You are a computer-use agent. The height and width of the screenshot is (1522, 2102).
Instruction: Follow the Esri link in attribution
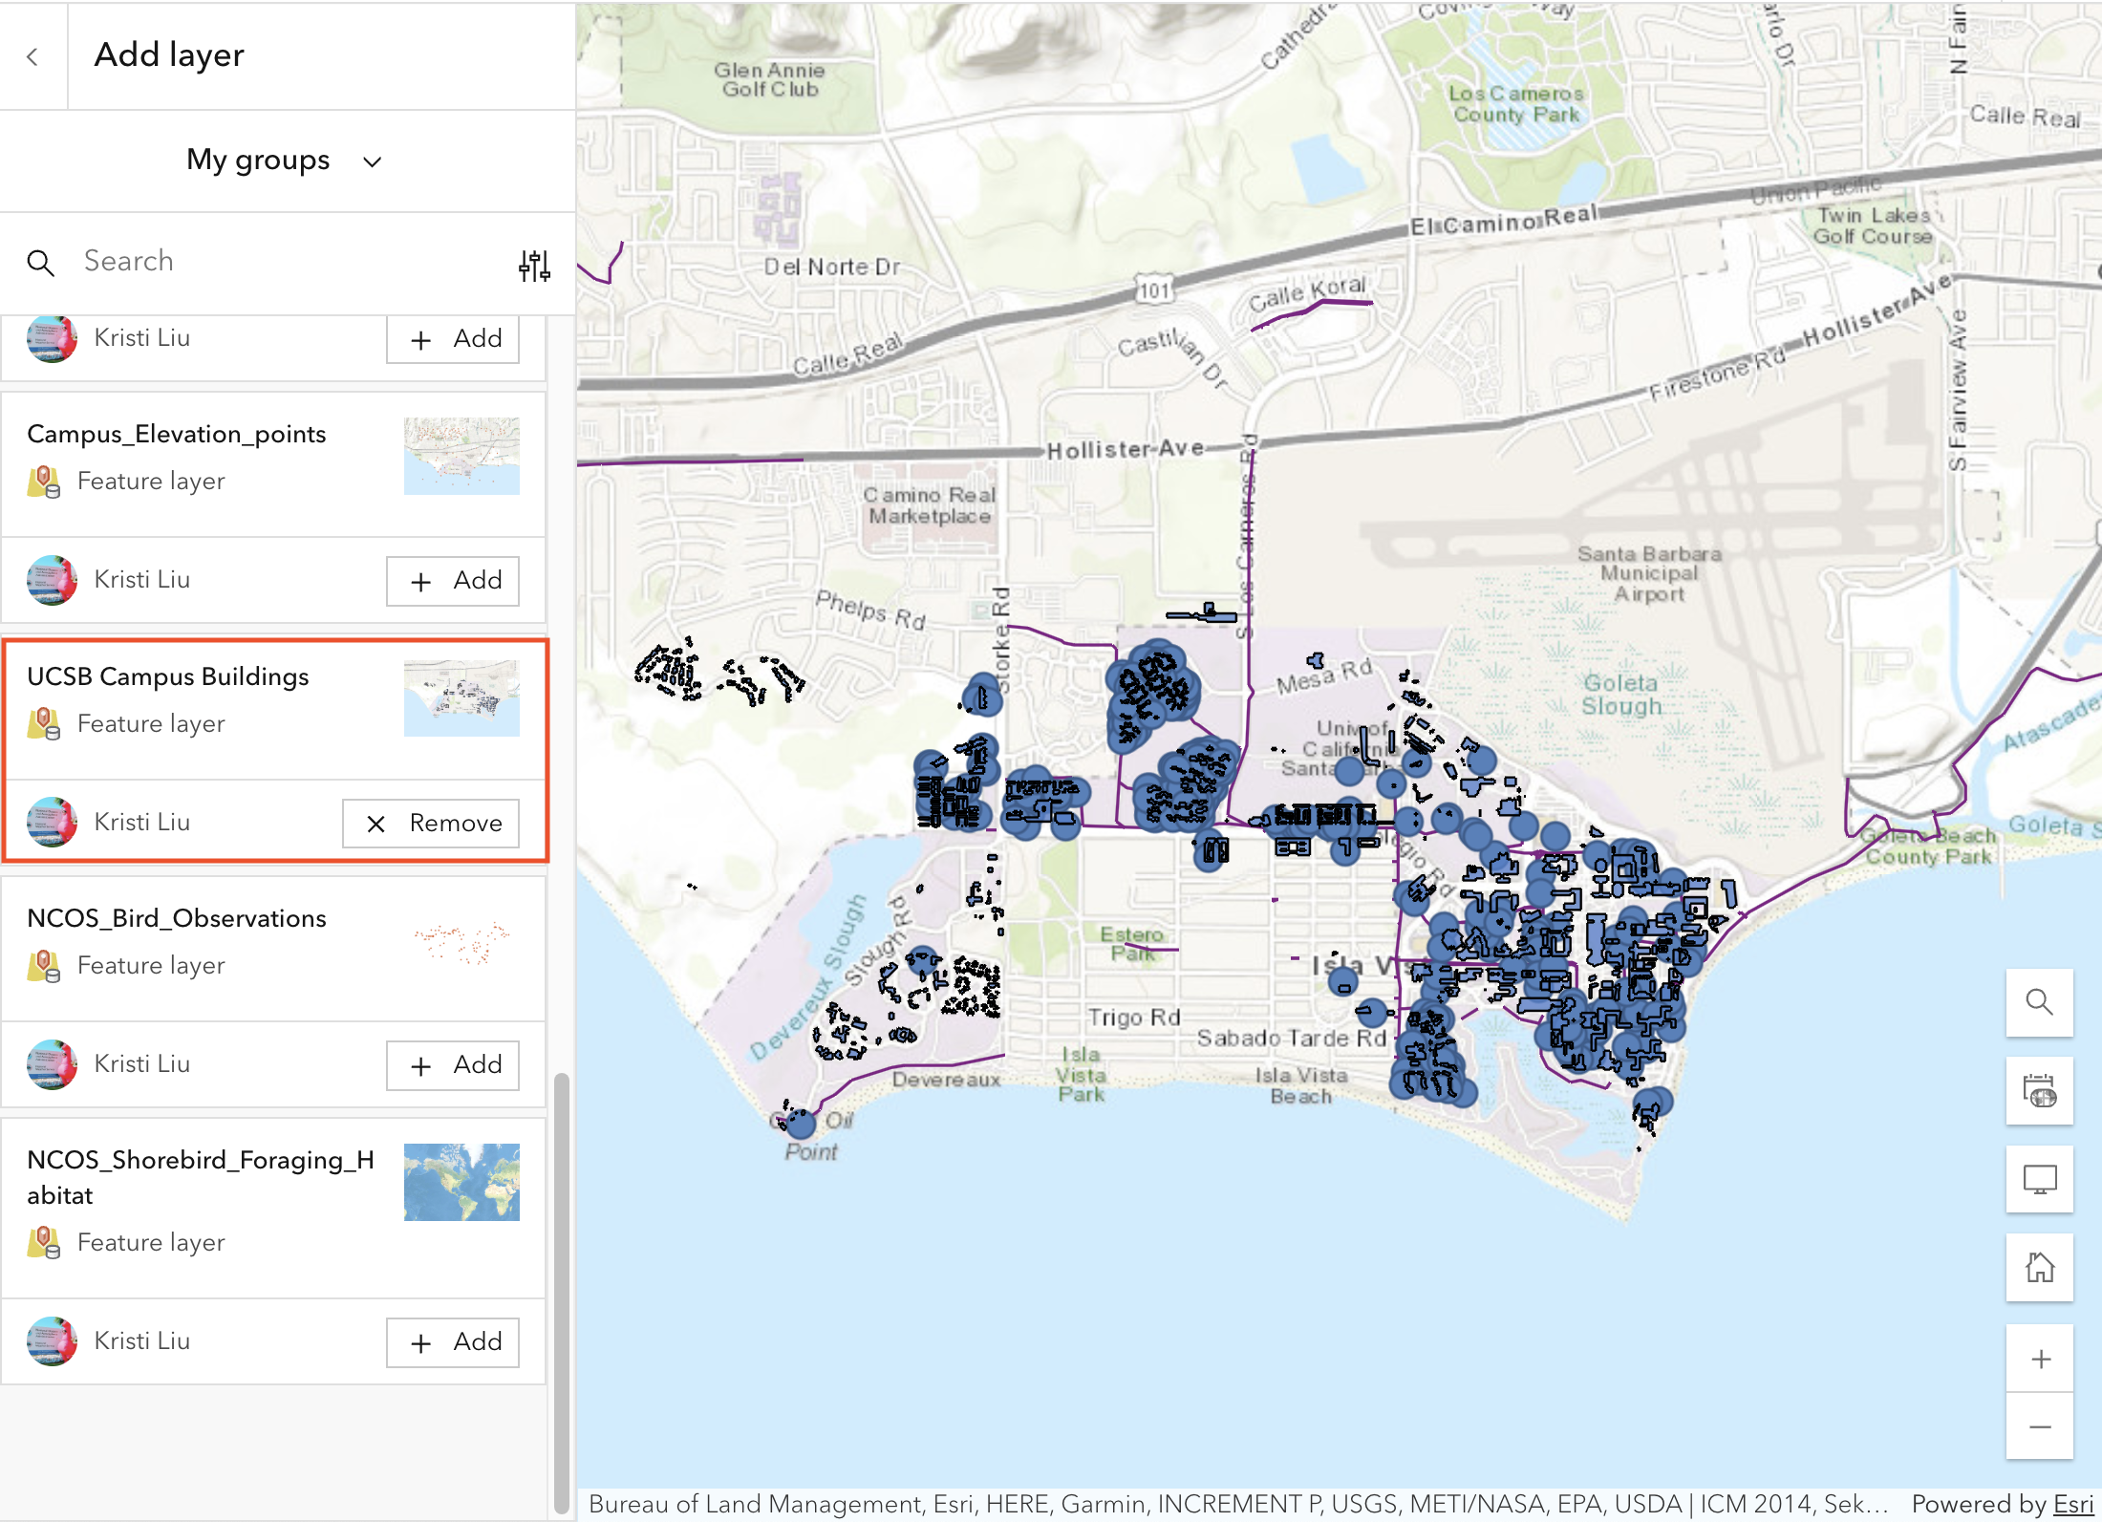click(x=2072, y=1504)
